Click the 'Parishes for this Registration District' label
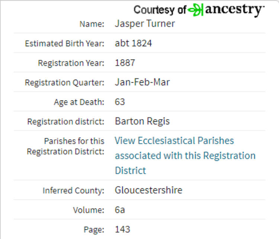The width and height of the screenshot is (279, 239). pos(65,146)
